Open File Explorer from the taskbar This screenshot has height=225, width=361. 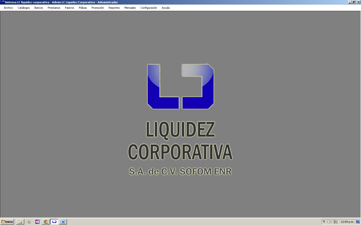(x=20, y=222)
